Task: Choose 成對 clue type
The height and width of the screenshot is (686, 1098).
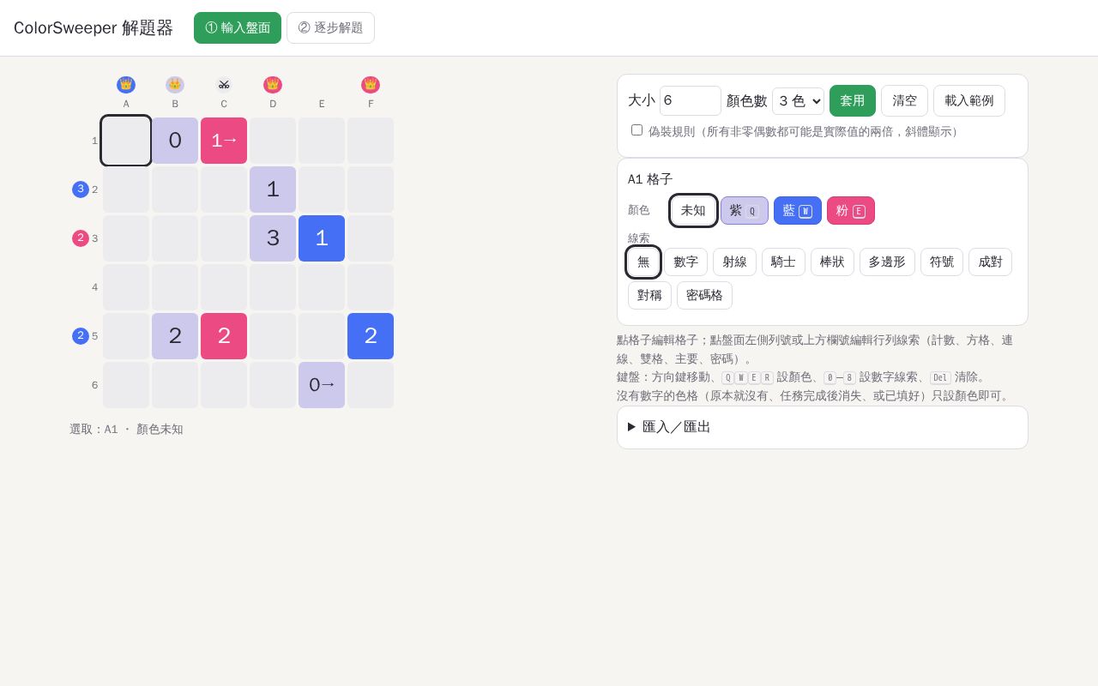Action: [x=990, y=262]
